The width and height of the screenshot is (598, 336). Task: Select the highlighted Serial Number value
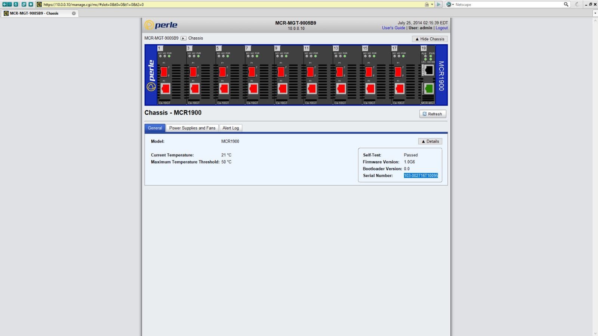[420, 175]
